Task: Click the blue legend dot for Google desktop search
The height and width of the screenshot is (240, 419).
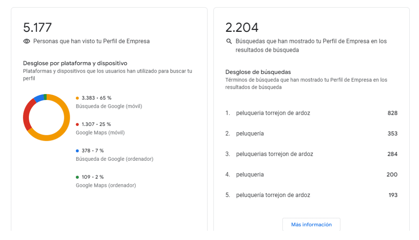Action: [77, 151]
